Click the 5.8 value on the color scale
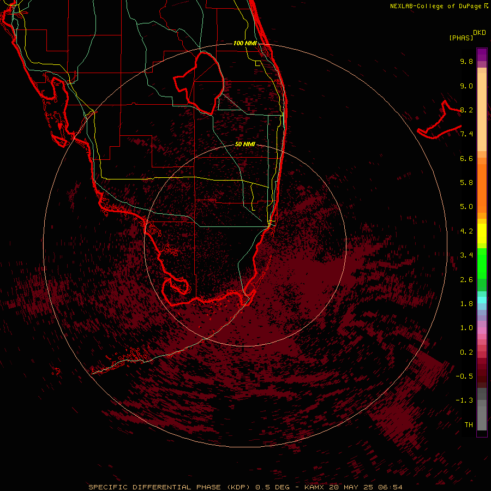The height and width of the screenshot is (491, 491). coord(466,183)
